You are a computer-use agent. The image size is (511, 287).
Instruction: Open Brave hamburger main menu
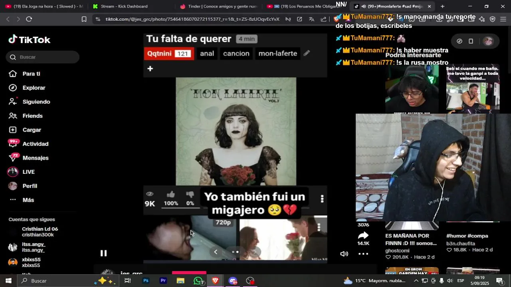[503, 19]
